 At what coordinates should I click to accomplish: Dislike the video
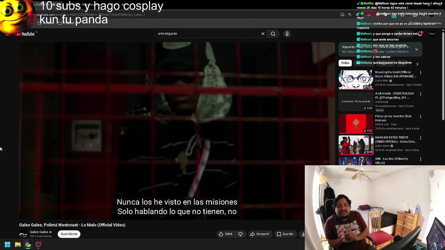pos(240,234)
